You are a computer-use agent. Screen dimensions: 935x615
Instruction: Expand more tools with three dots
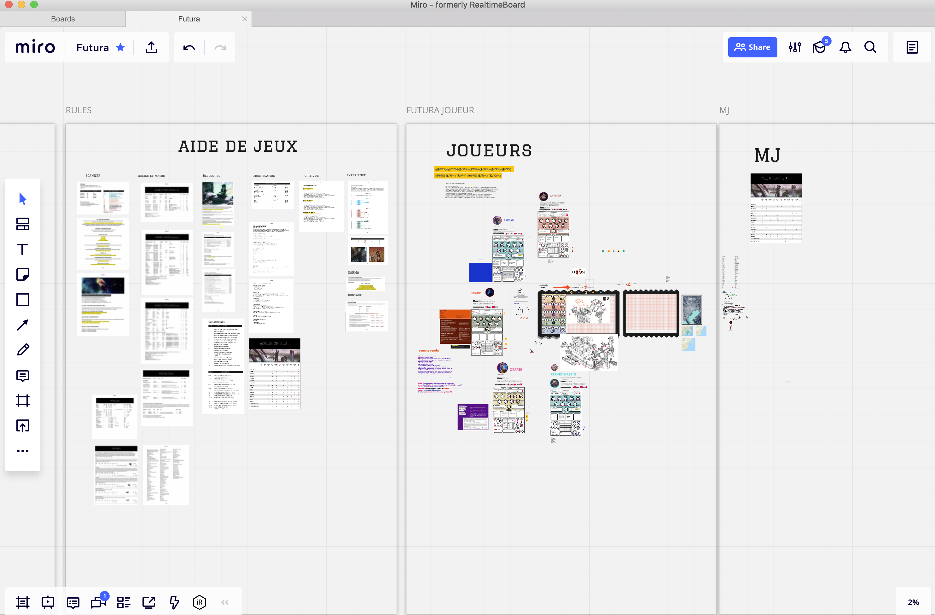pos(22,451)
